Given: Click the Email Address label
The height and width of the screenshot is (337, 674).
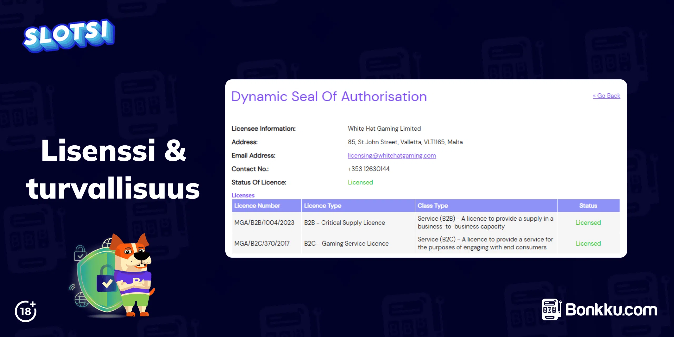Looking at the screenshot, I should pos(253,156).
